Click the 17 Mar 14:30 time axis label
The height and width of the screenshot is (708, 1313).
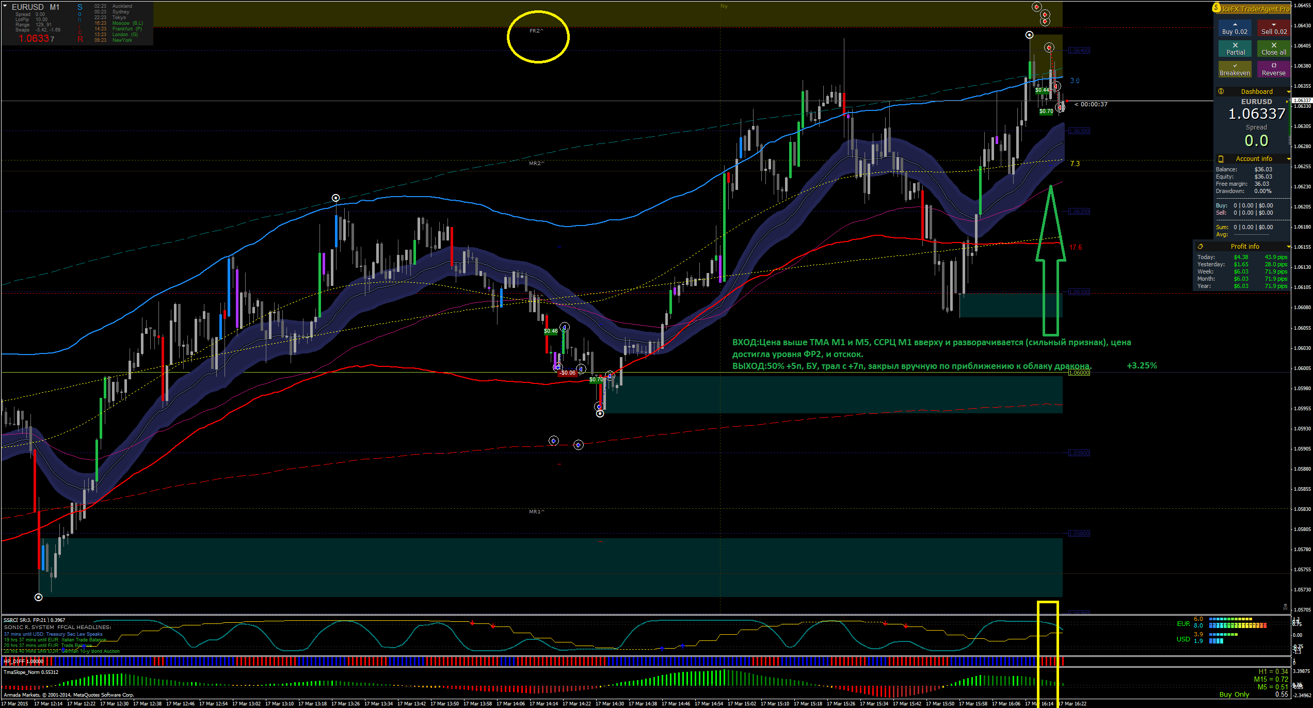[610, 704]
